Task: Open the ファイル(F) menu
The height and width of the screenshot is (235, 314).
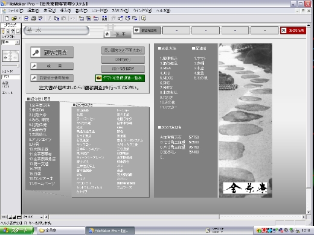Action: click(x=15, y=11)
